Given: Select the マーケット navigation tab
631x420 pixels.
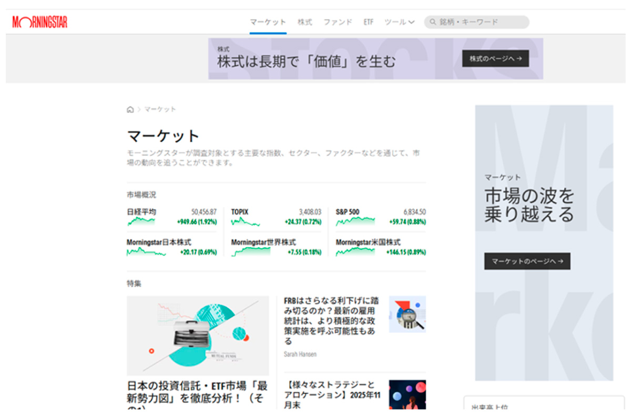Looking at the screenshot, I should tap(268, 22).
